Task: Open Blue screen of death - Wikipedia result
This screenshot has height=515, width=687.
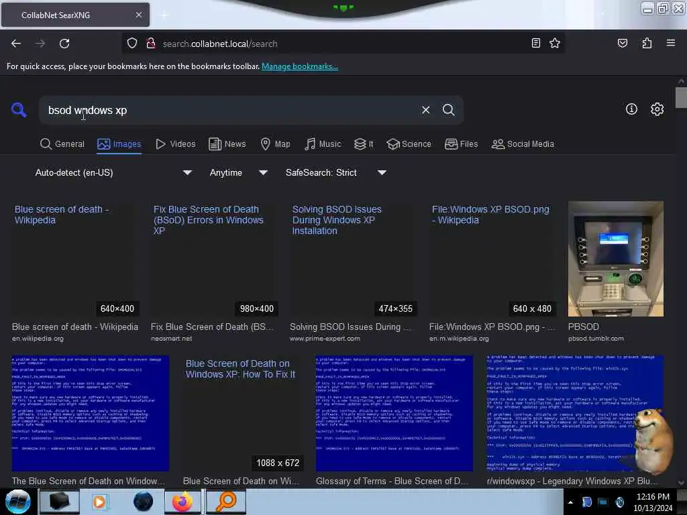Action: pyautogui.click(x=75, y=259)
